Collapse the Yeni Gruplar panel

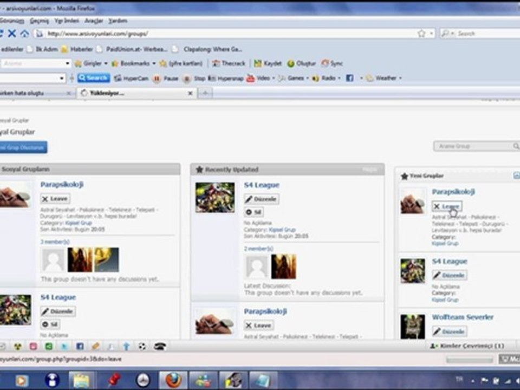point(516,175)
